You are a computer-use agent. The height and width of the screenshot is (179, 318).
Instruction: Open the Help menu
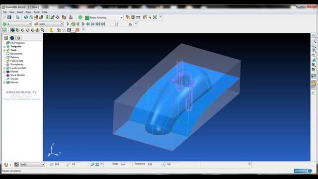tap(45, 12)
